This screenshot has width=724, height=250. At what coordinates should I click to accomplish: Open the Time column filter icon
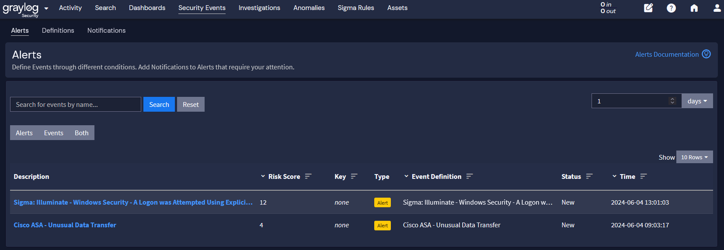pos(644,176)
